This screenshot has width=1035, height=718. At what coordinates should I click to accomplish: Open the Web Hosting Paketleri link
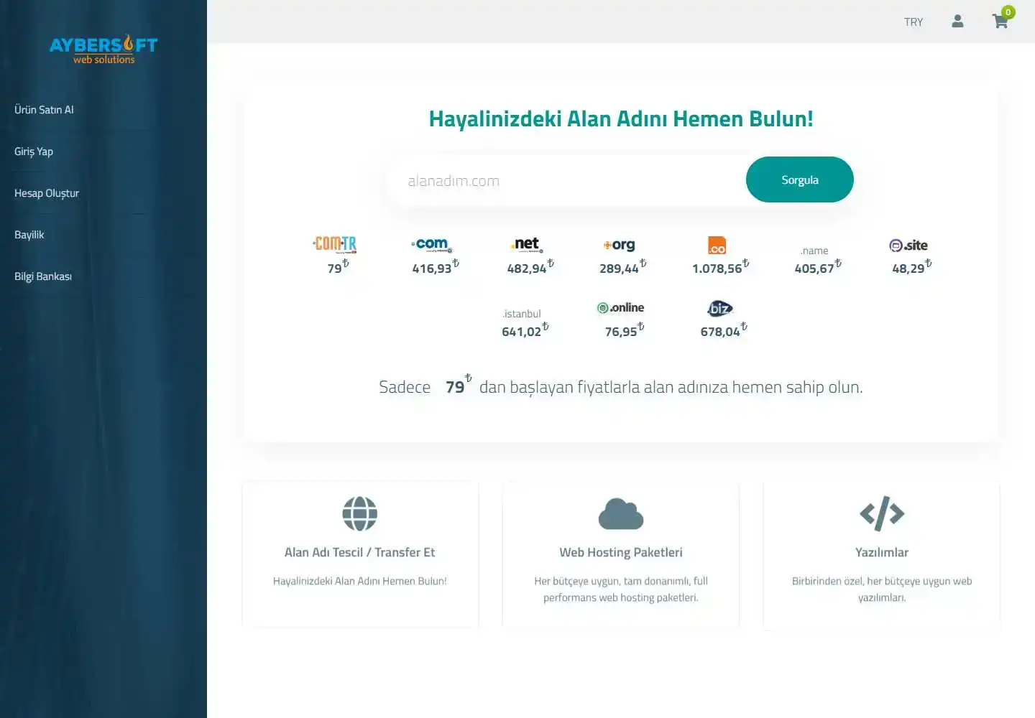(621, 552)
